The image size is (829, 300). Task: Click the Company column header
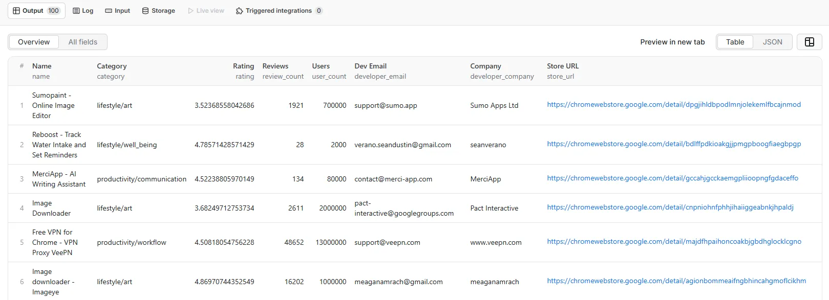pos(485,66)
